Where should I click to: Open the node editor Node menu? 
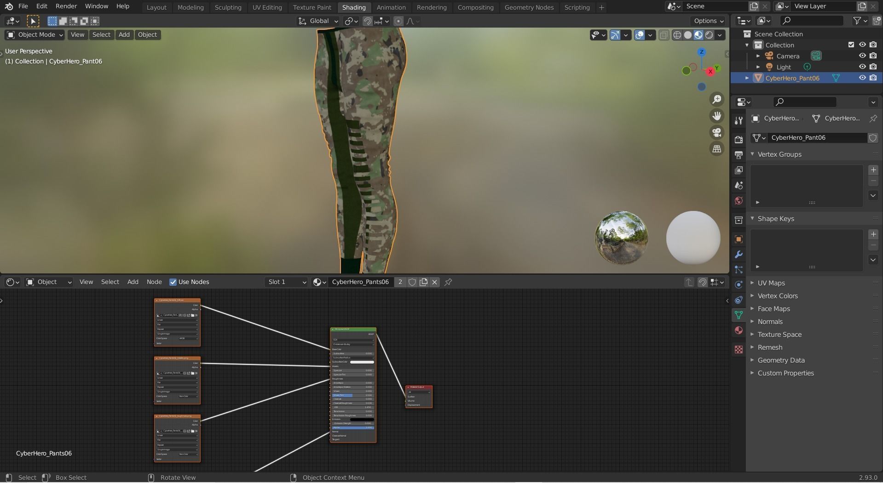tap(154, 282)
